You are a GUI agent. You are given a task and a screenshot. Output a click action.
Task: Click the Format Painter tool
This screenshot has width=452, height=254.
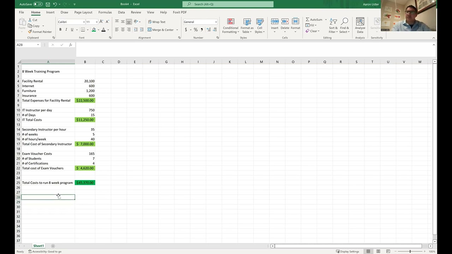40,32
